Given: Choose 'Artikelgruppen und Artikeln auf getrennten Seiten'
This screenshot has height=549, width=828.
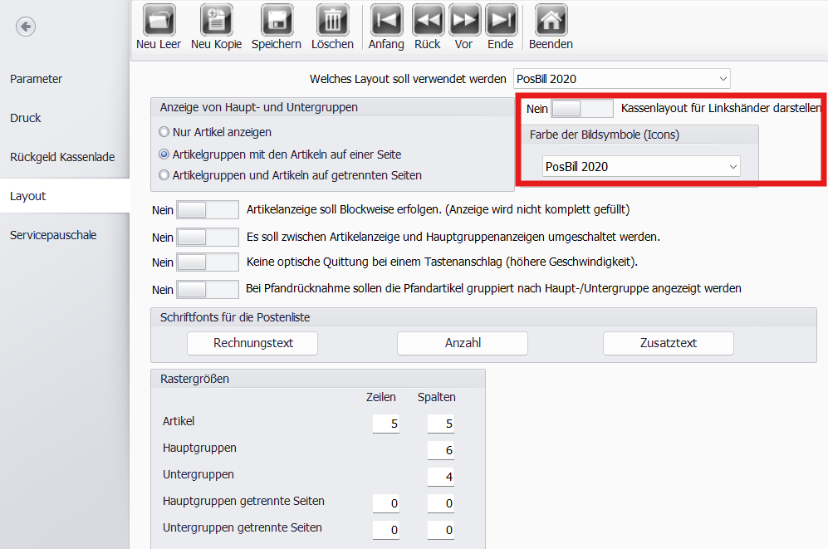Looking at the screenshot, I should pyautogui.click(x=164, y=175).
